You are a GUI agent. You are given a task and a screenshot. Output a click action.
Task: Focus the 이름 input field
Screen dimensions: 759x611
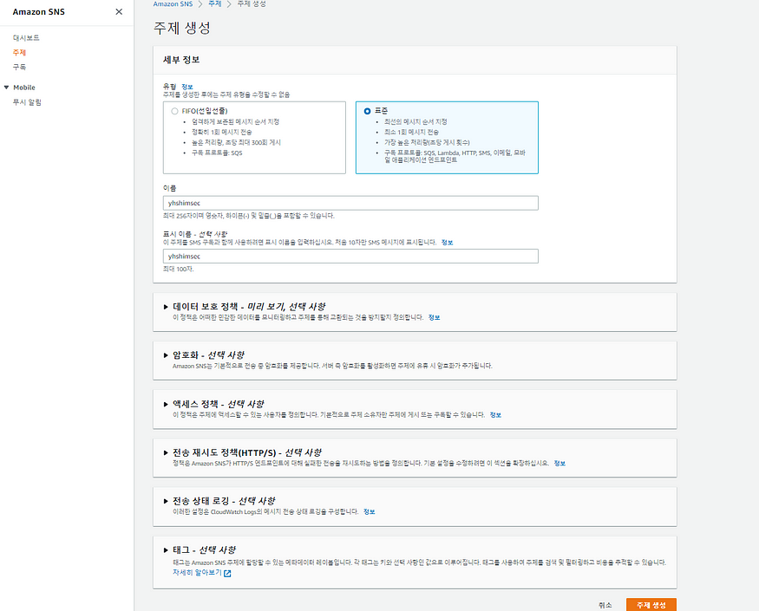coord(350,203)
